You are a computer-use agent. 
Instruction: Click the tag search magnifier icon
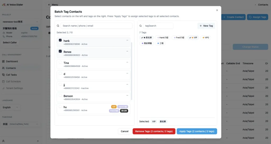click(x=141, y=26)
